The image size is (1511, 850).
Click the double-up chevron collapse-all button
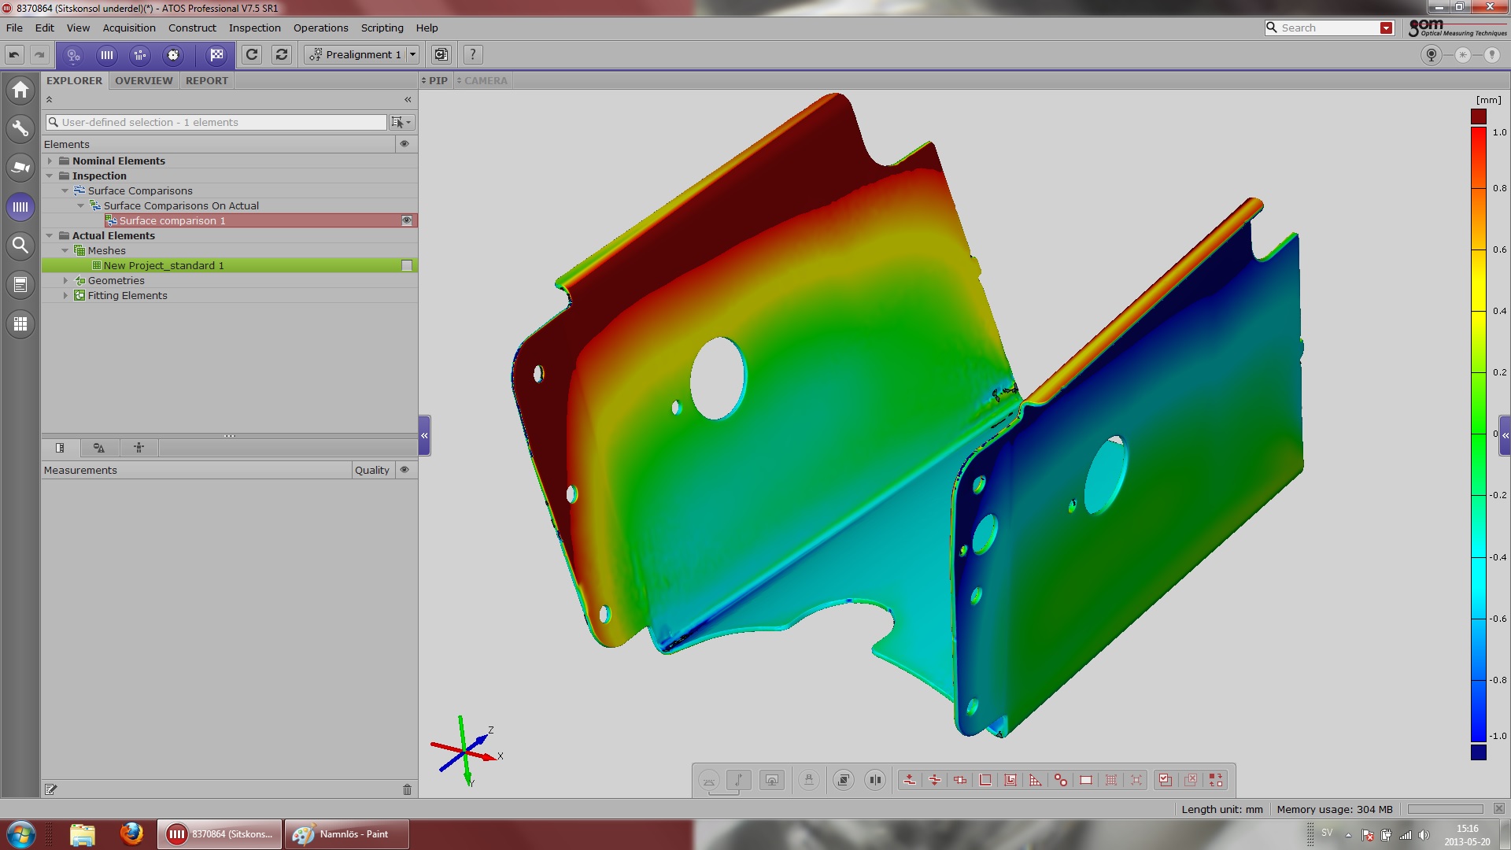pyautogui.click(x=49, y=99)
